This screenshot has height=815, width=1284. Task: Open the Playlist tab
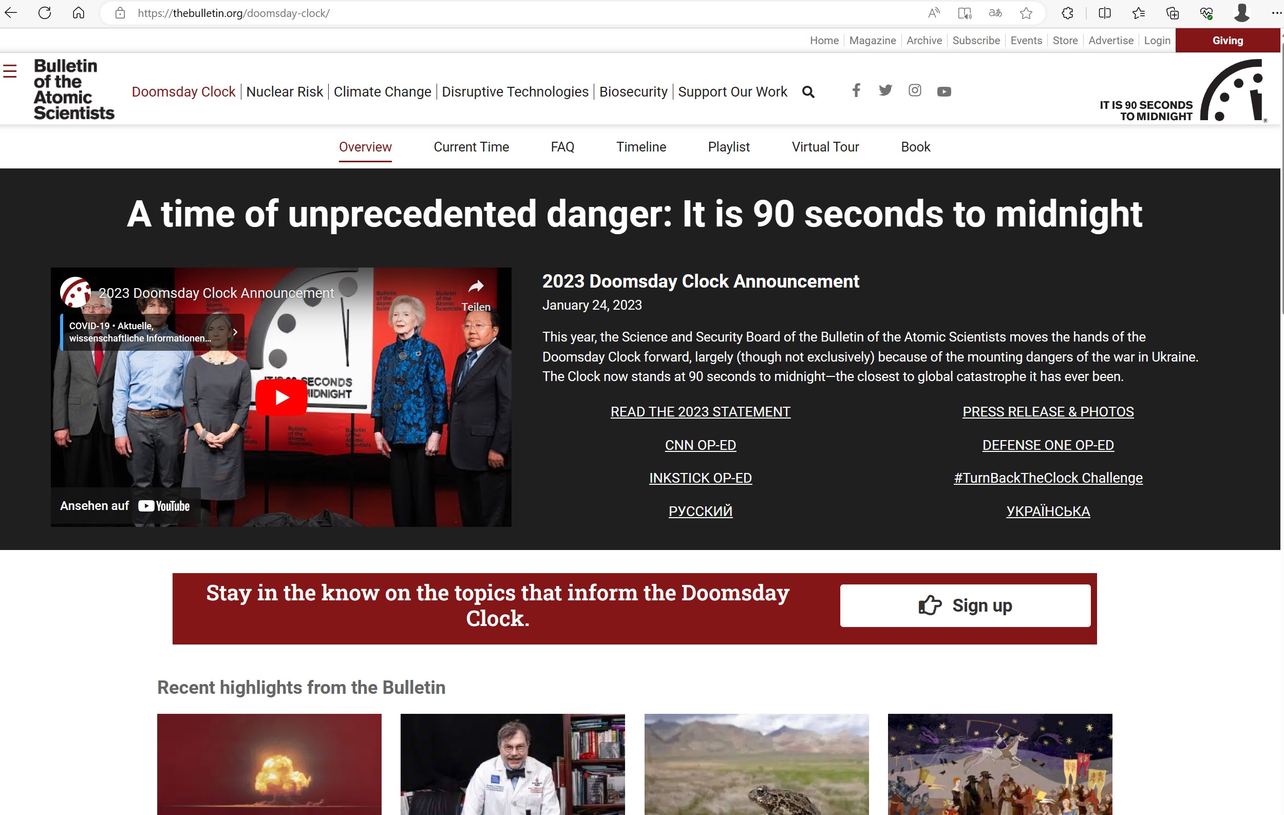(728, 146)
